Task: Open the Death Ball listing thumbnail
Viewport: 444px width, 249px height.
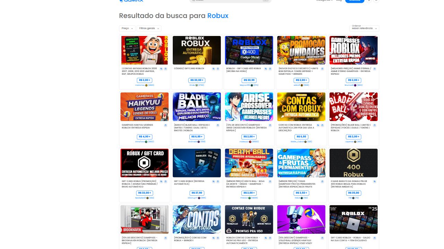Action: [x=249, y=163]
